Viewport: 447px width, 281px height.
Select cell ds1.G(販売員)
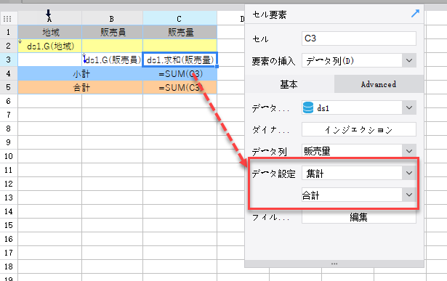(x=113, y=60)
